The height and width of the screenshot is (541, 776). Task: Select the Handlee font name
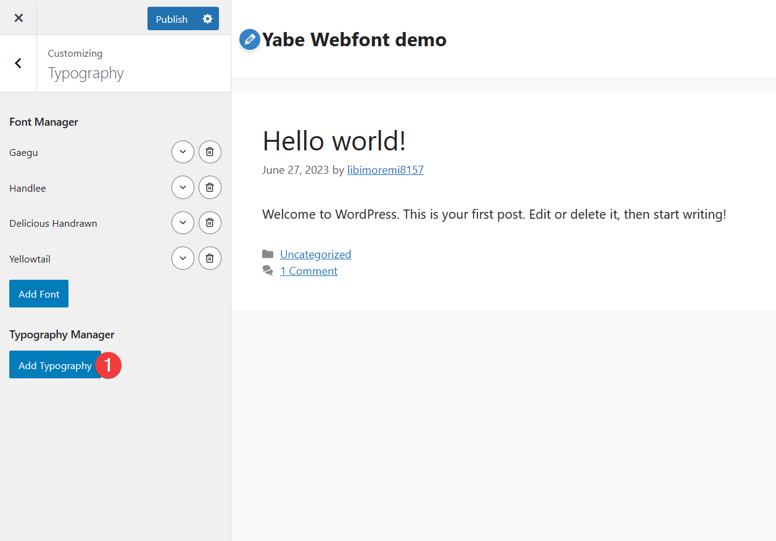click(28, 188)
